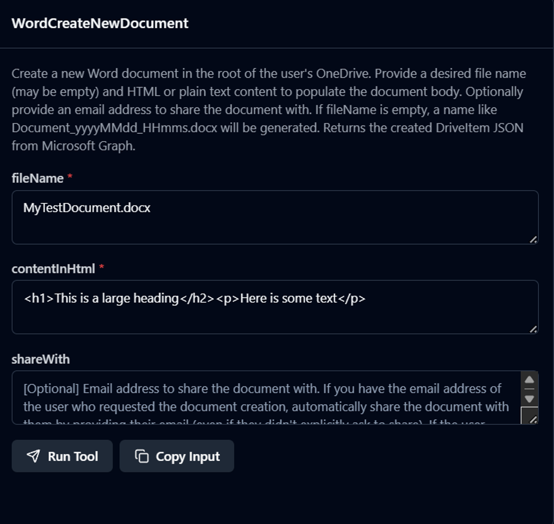Viewport: 554px width, 524px height.
Task: Click the contentInHtml field resize handle
Action: tap(533, 329)
